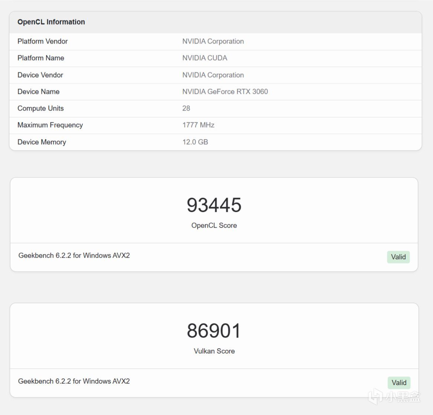Click the NVIDIA CUDA platform name value

[x=205, y=58]
